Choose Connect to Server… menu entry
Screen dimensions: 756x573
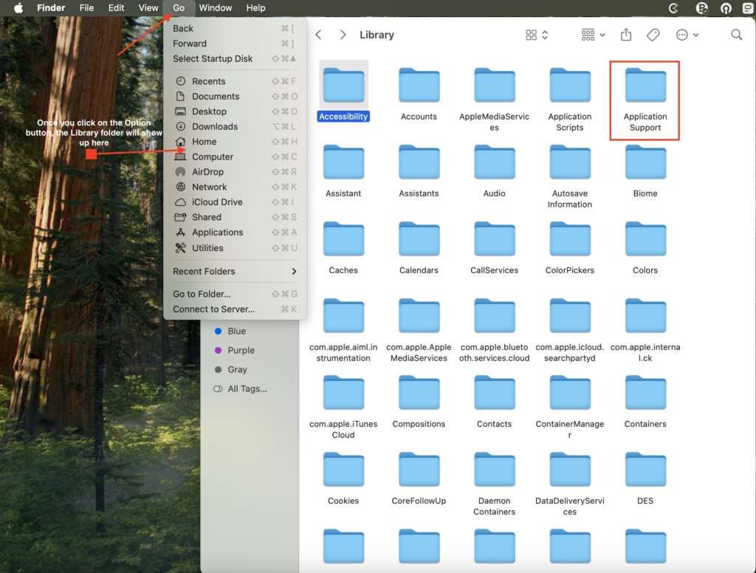click(x=213, y=309)
